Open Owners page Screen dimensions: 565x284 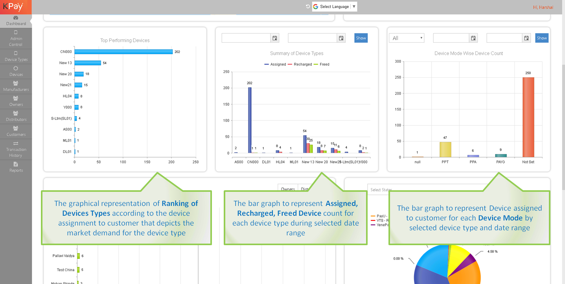coord(16,101)
